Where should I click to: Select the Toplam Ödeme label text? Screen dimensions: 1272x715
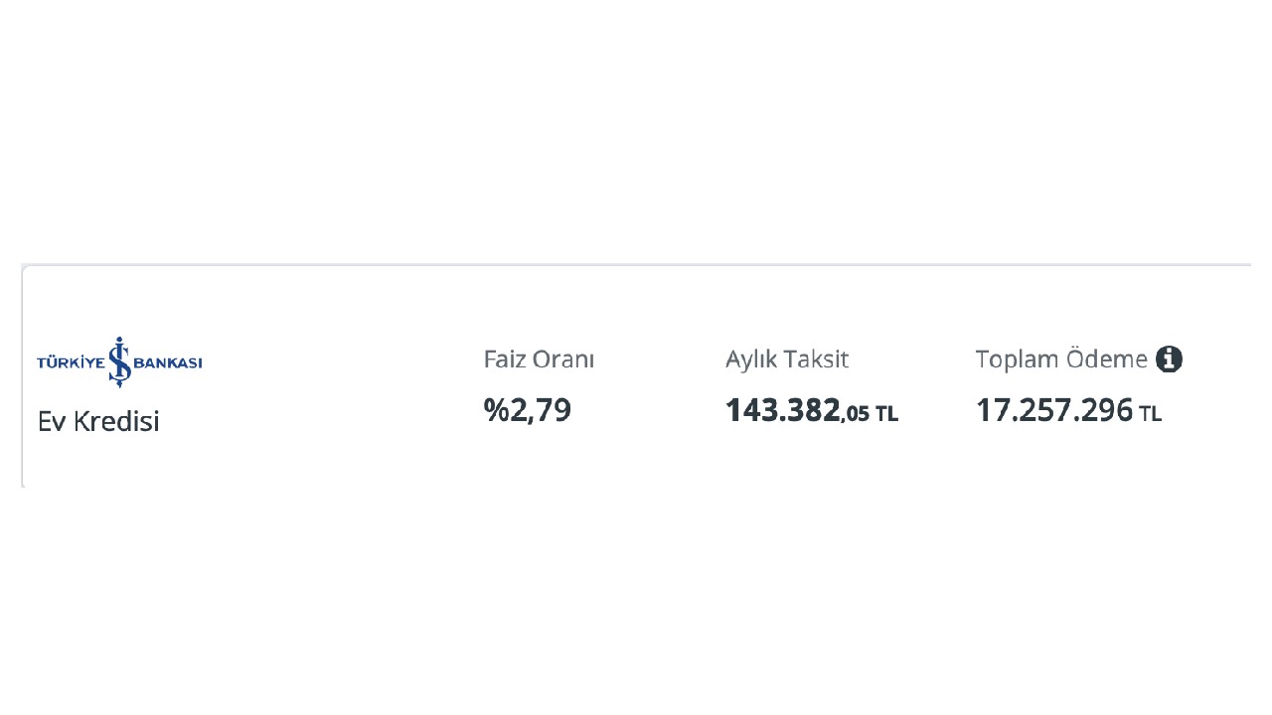coord(1061,359)
